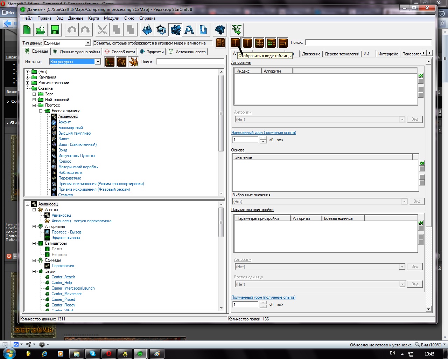This screenshot has height=359, width=448.
Task: Open the Data module icon
Action: point(175,30)
